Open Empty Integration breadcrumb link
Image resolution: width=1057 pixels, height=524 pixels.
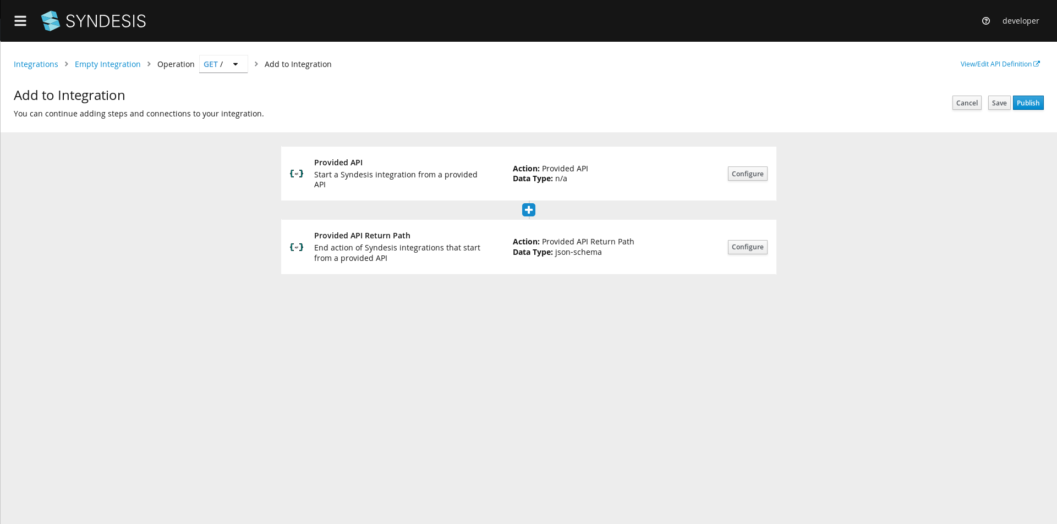click(x=107, y=64)
